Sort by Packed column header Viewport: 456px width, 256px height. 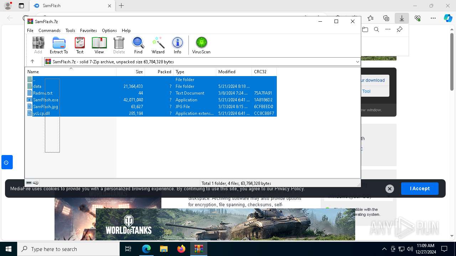159,72
